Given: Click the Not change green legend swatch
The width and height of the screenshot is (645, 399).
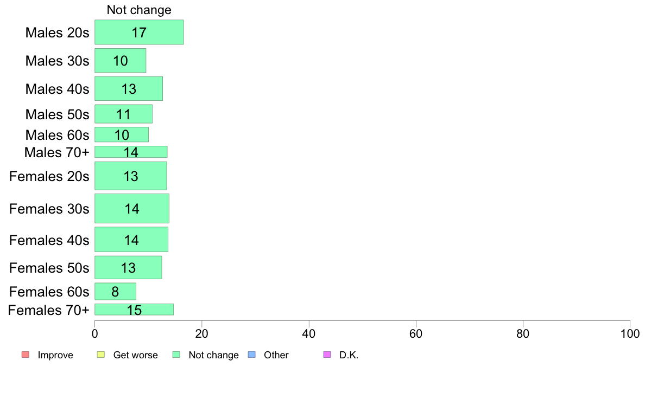Looking at the screenshot, I should 176,355.
